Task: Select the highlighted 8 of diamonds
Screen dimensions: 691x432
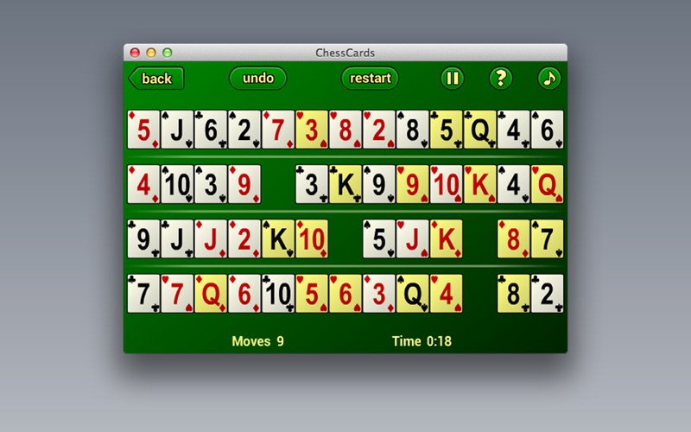Action: pyautogui.click(x=513, y=239)
